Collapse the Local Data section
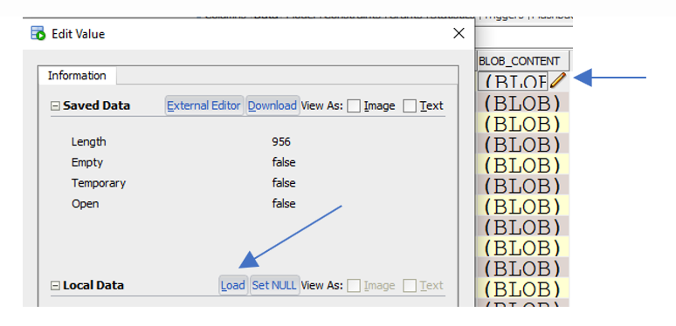Screen dimensions: 676x326 (55, 286)
